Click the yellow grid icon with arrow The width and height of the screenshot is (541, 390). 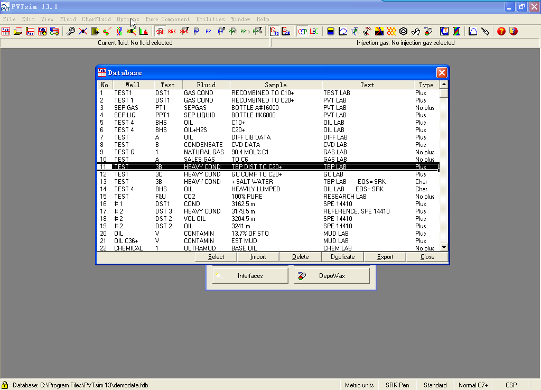95,31
